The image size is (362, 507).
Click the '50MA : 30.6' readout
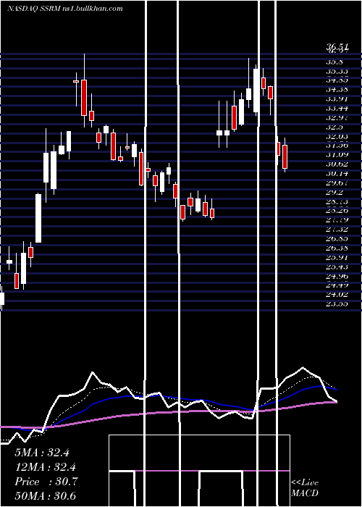coord(46,495)
